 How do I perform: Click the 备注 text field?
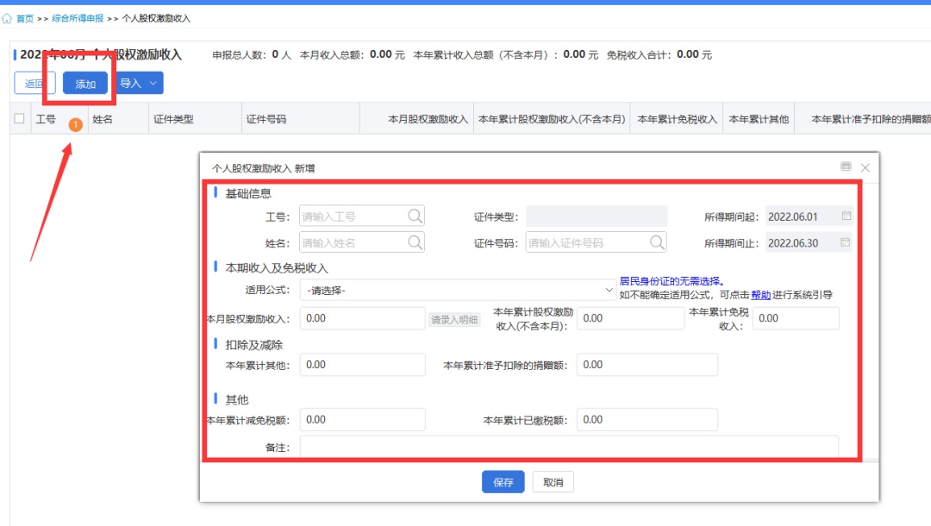click(x=568, y=447)
